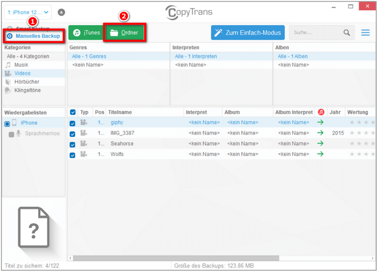Toggle the select-all checkbox in table header
The image size is (378, 272).
point(73,112)
